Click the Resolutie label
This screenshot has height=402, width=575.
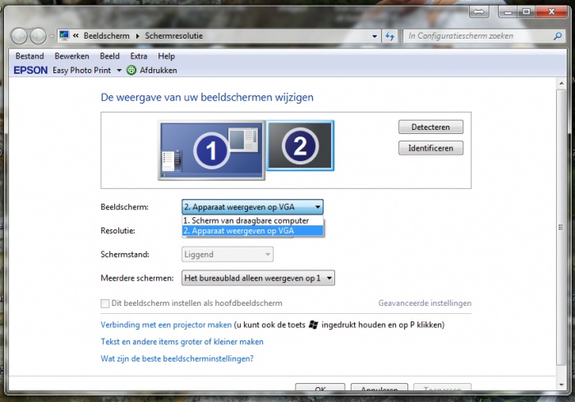click(117, 230)
